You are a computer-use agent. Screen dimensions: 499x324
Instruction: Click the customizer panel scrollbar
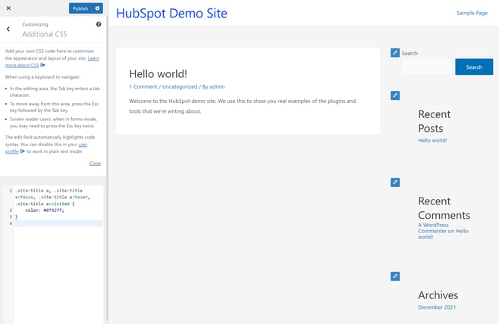(108, 168)
